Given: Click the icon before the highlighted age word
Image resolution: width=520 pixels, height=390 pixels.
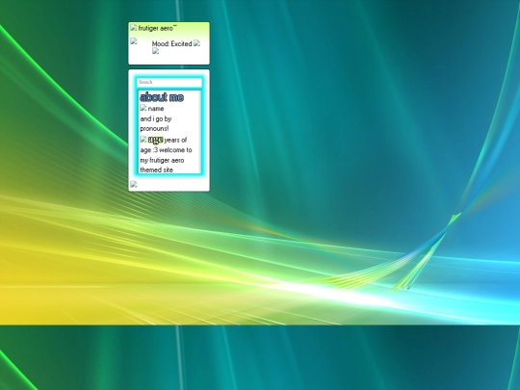Looking at the screenshot, I should pos(143,140).
